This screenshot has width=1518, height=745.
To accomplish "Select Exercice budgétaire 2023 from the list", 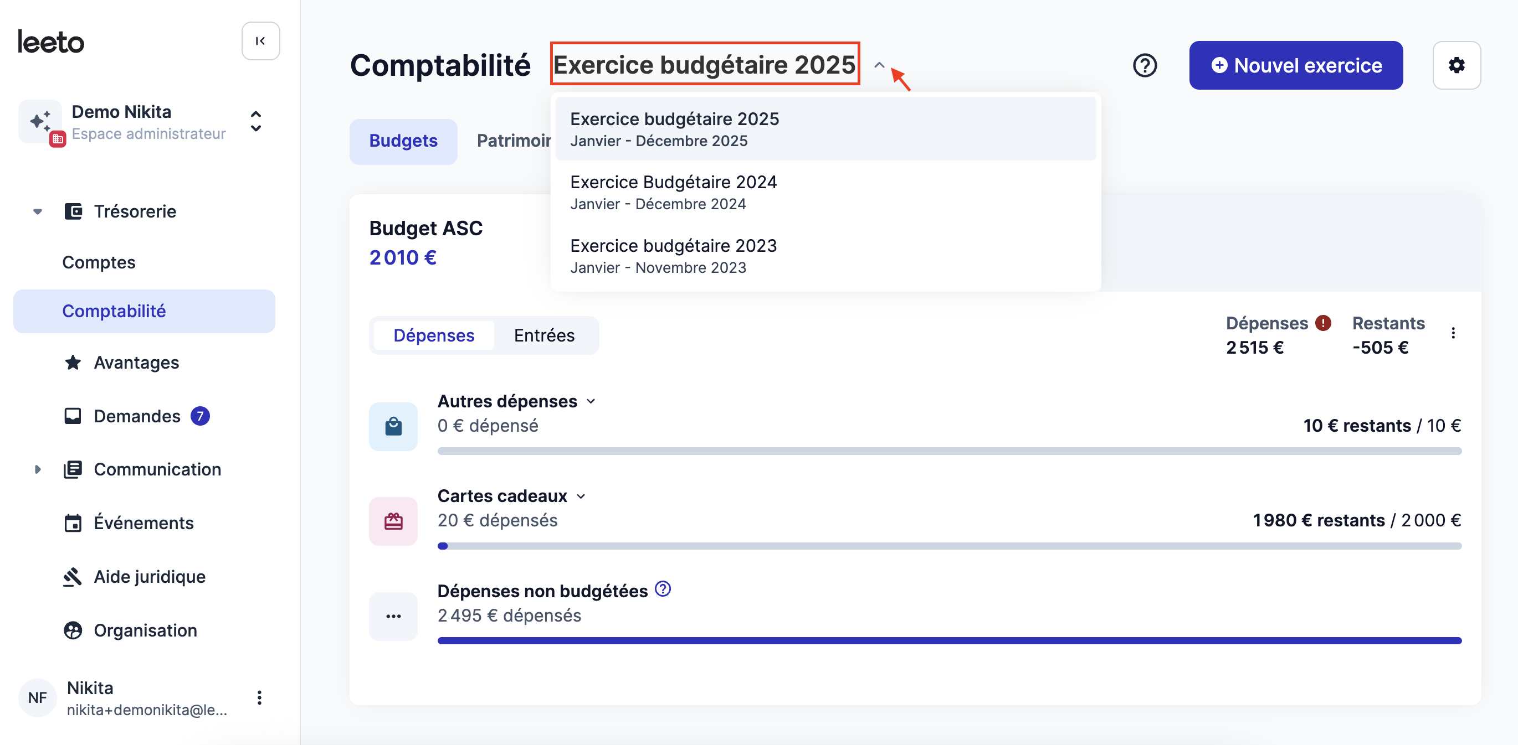I will (x=825, y=256).
